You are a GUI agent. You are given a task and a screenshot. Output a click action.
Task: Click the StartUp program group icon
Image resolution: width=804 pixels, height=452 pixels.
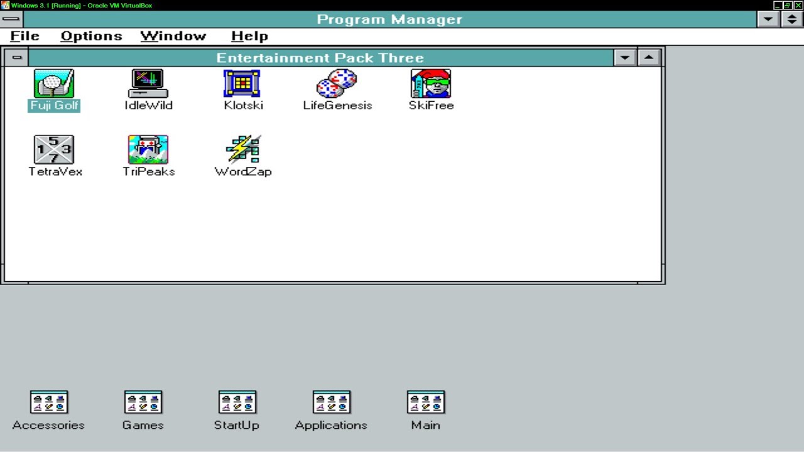click(237, 402)
